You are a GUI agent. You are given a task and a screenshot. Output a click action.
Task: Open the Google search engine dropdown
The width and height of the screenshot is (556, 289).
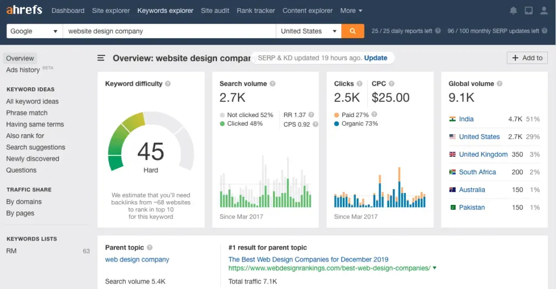(34, 31)
